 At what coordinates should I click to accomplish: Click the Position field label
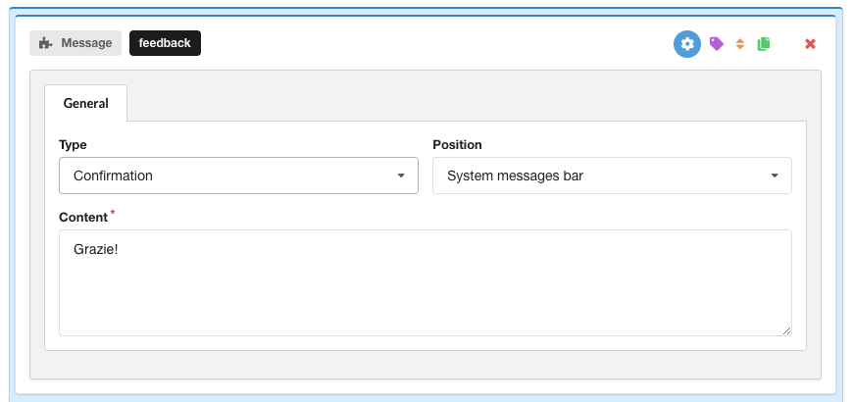pos(457,144)
